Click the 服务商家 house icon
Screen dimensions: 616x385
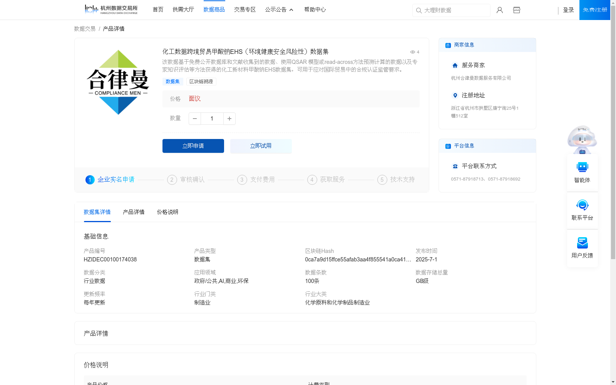[x=455, y=65]
